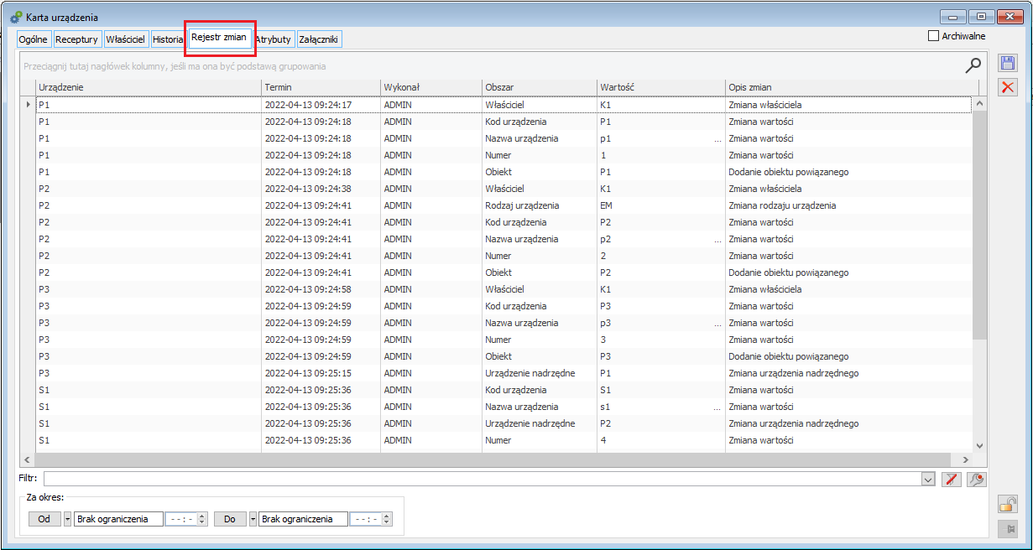Open the dropdown arrow next to the Do button
The width and height of the screenshot is (1033, 550).
(x=253, y=519)
